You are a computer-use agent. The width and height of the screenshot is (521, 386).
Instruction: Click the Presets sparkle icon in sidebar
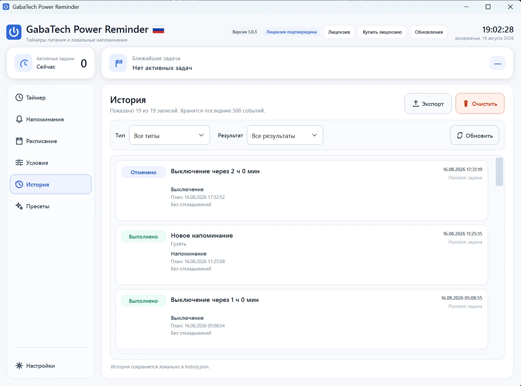pos(19,206)
